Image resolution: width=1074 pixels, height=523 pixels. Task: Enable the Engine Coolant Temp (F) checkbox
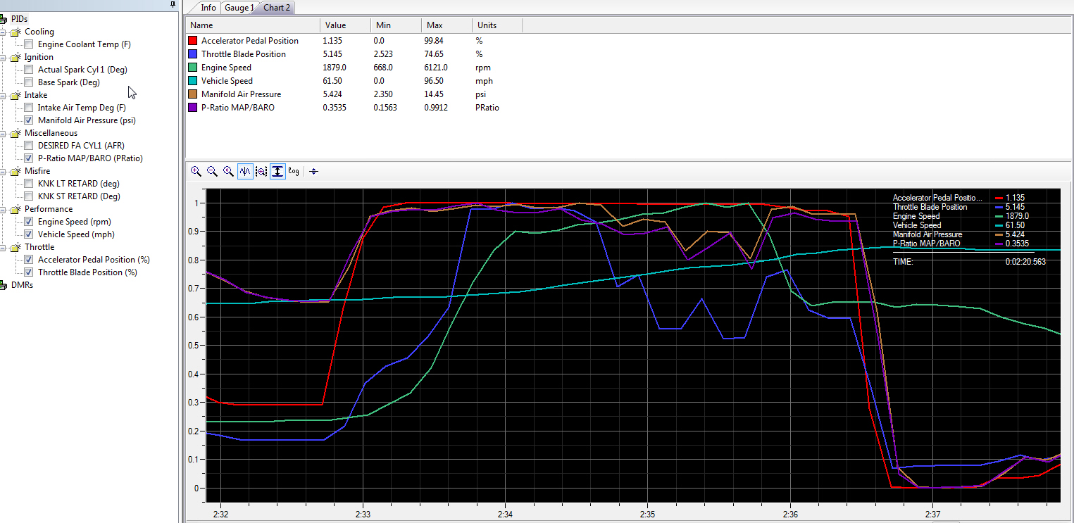(28, 44)
